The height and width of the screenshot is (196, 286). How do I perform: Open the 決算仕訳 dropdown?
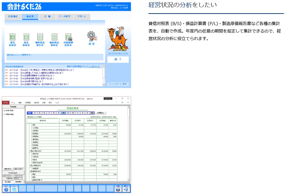pos(18,178)
